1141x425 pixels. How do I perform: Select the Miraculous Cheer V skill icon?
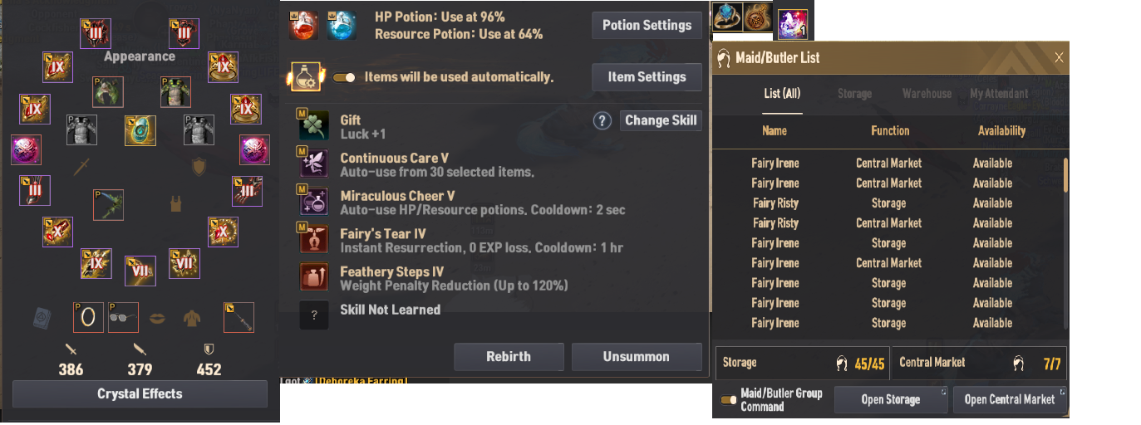[x=314, y=203]
